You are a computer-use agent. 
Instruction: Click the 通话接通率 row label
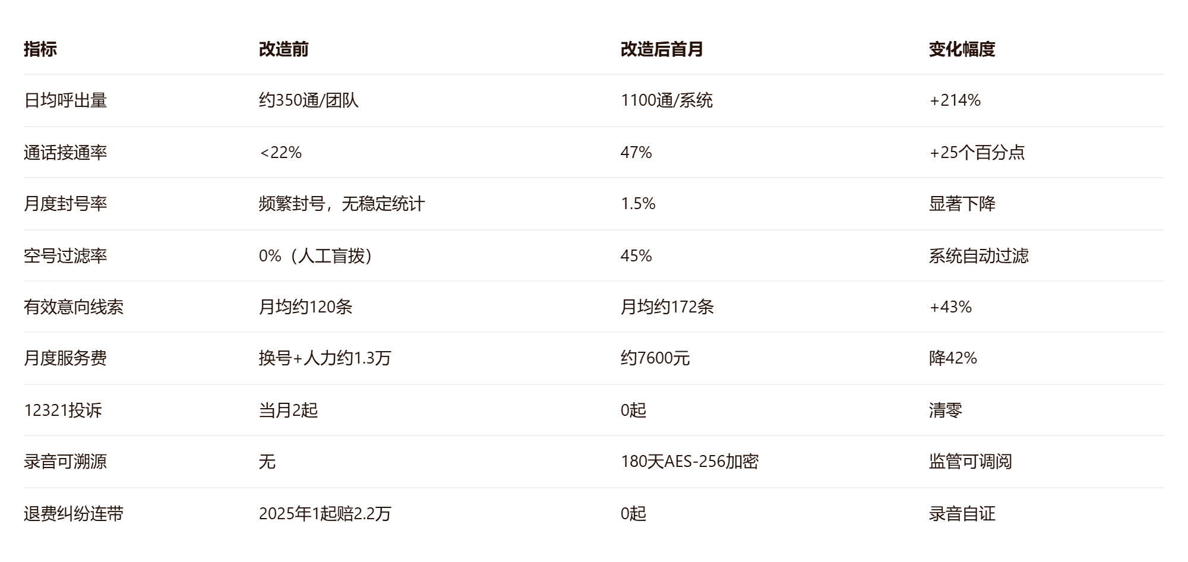(x=65, y=153)
